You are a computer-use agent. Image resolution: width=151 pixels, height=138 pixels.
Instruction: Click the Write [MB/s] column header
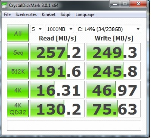pos(114,38)
